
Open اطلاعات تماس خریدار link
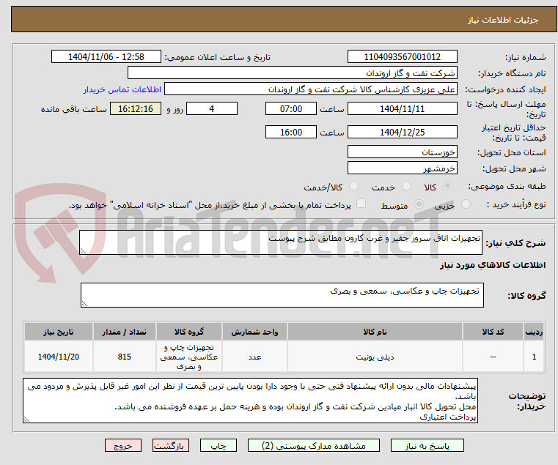122,89
